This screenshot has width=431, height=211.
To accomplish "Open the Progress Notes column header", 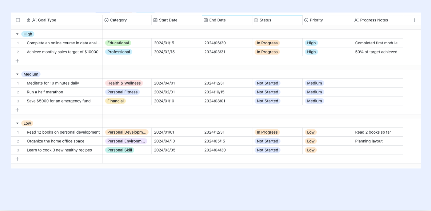I will tap(378, 20).
